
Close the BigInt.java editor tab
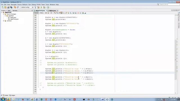[57, 11]
